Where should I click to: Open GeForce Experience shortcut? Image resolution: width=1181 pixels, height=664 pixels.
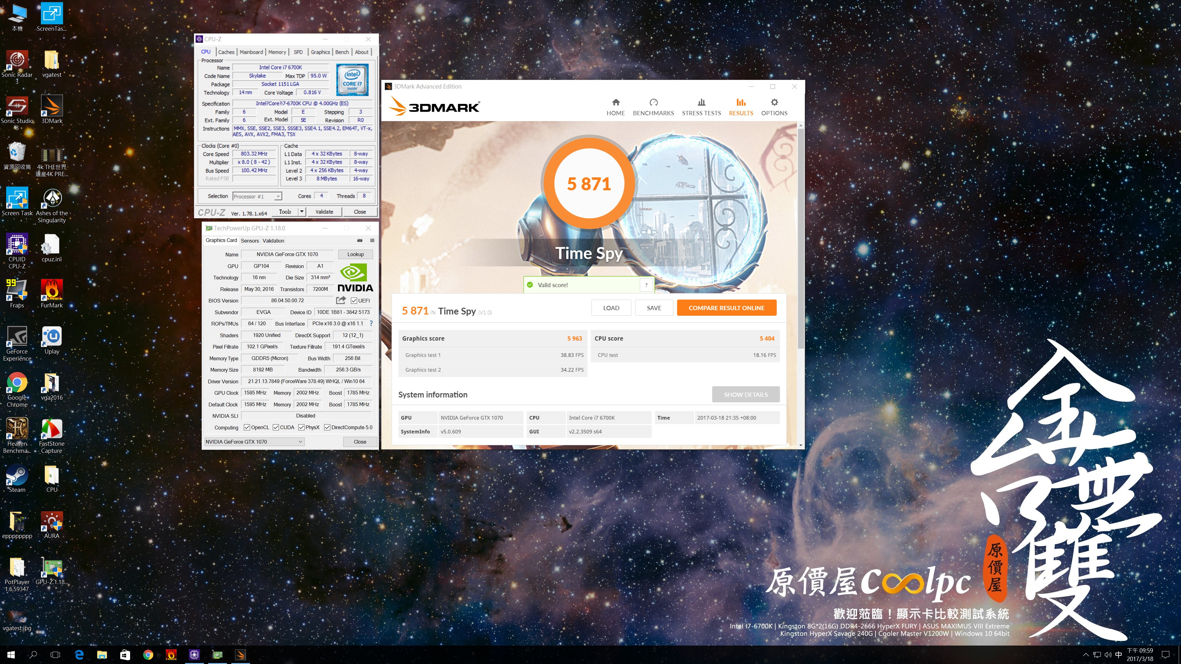click(17, 344)
